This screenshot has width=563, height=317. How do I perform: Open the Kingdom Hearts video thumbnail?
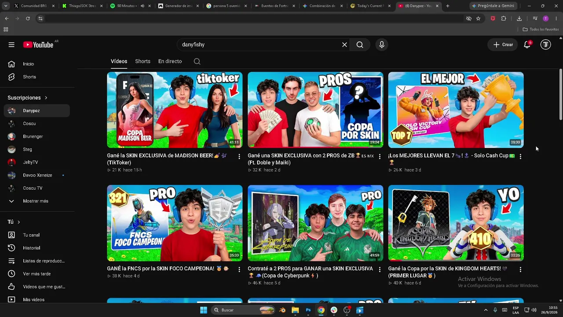[x=456, y=223]
